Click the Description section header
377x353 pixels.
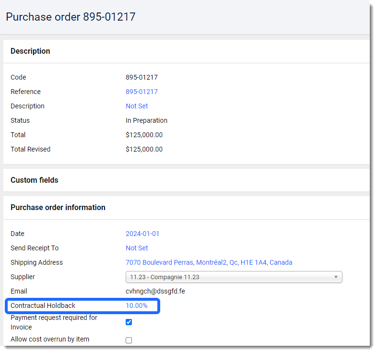pos(30,51)
